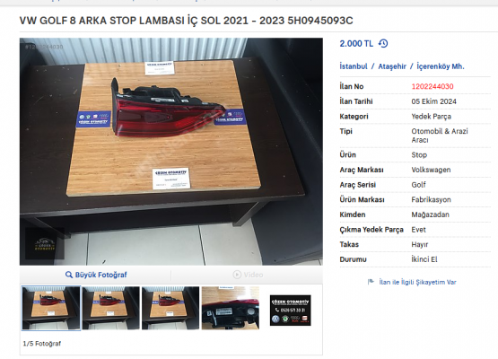Select the fifth Çözen Otomotiv contact thumbnail
Screen dimensions: 498x359
click(x=291, y=310)
